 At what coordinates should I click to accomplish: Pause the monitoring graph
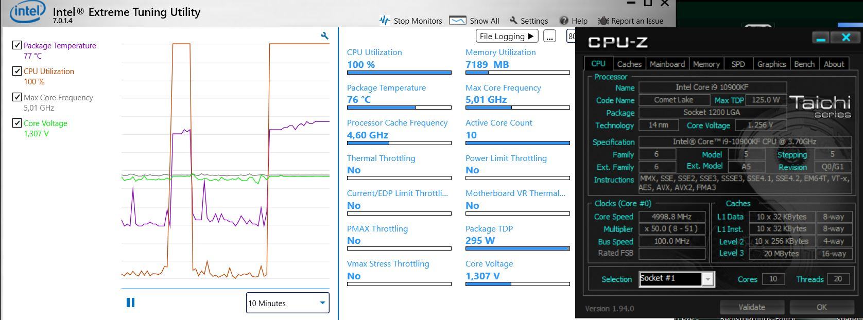click(x=130, y=303)
